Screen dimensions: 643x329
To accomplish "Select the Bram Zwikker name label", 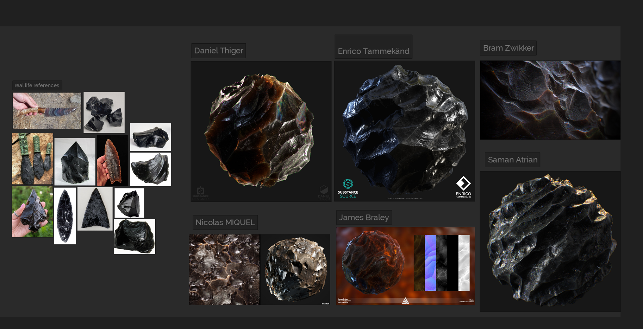I will [508, 48].
